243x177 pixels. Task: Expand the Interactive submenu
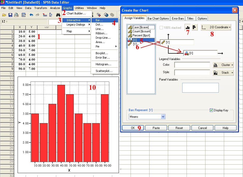[77, 20]
